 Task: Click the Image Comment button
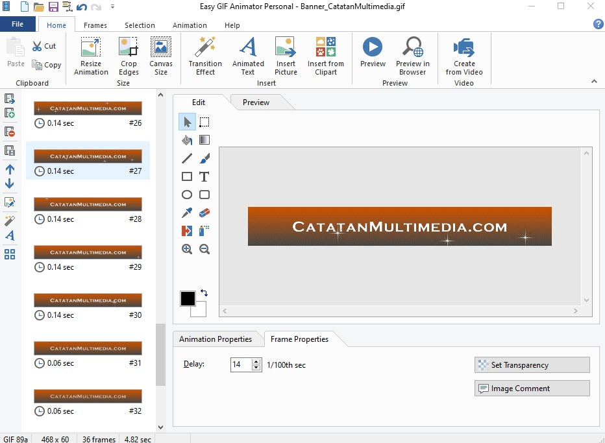click(532, 389)
